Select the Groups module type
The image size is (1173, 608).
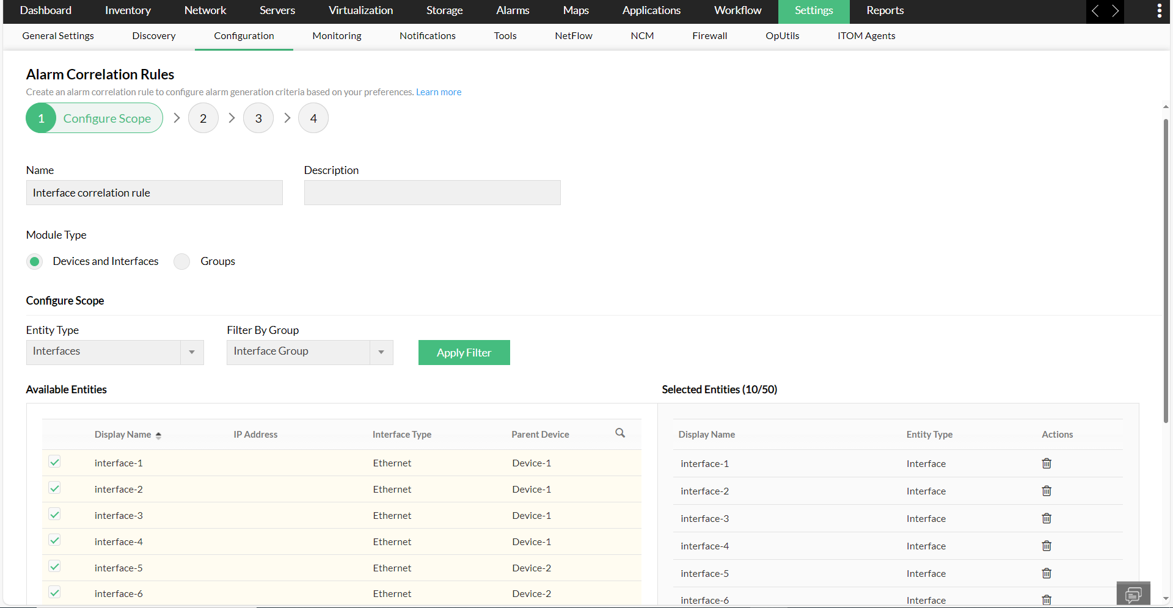(x=181, y=261)
